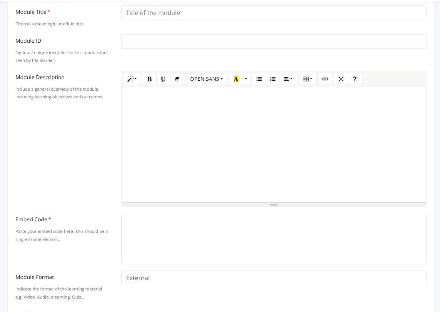Open the Open Sans font family dropdown
Image resolution: width=440 pixels, height=312 pixels.
(206, 79)
